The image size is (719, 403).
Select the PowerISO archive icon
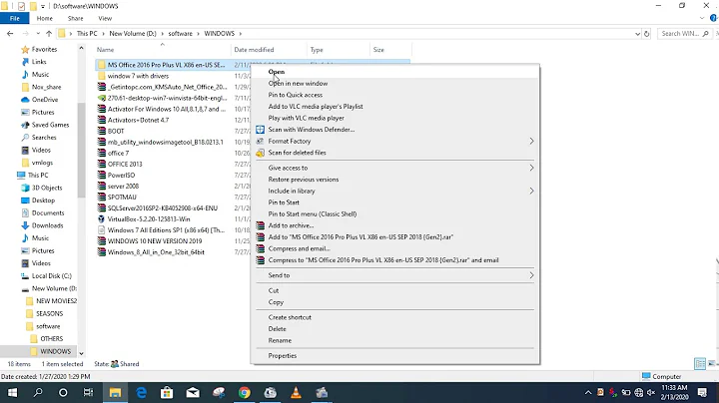click(101, 175)
